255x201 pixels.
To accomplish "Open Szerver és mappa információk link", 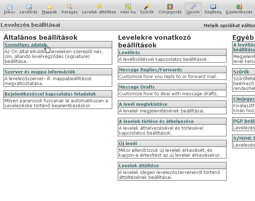I will (x=40, y=72).
